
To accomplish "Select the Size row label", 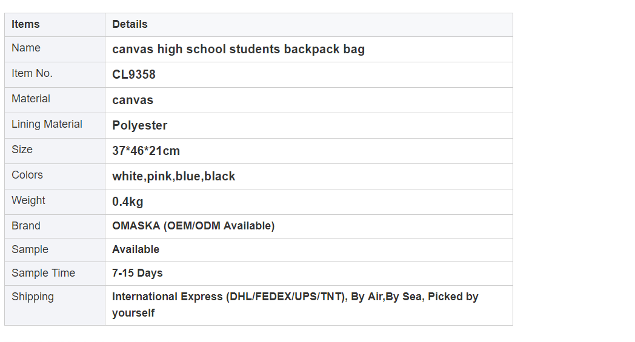I will coord(22,150).
